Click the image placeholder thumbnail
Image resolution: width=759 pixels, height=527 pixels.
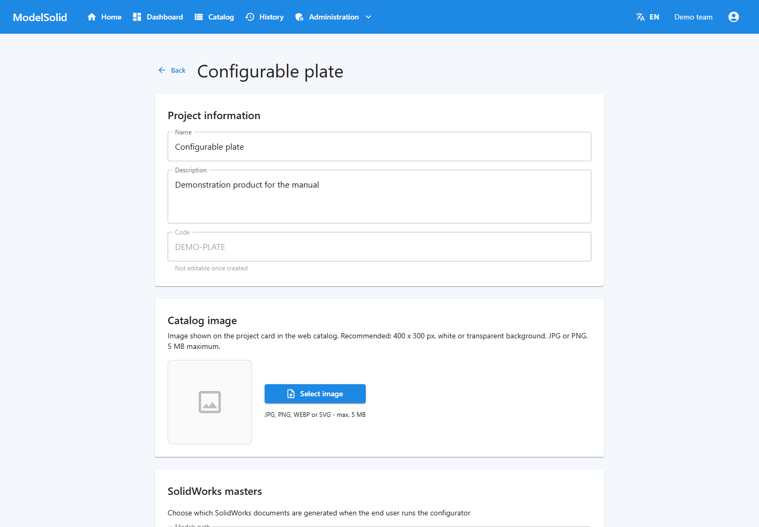(x=210, y=402)
